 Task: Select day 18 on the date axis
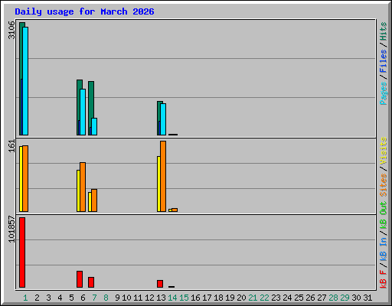[x=218, y=298]
